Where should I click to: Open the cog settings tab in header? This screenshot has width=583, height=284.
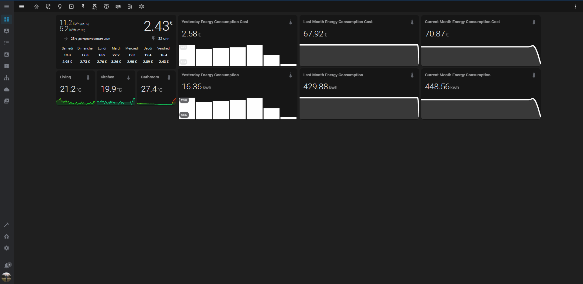point(141,6)
